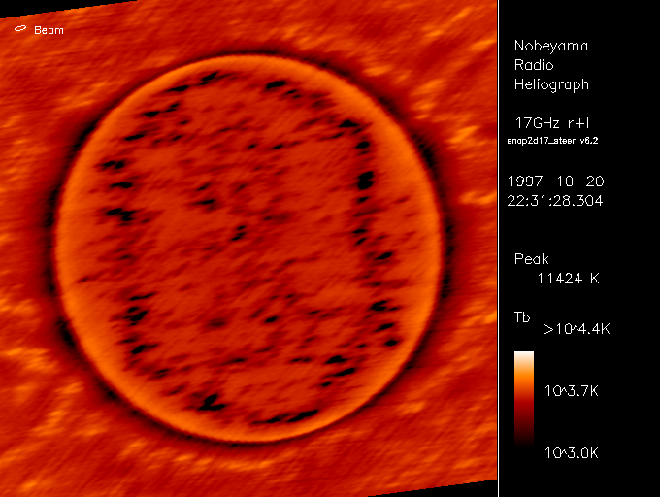
Task: Click the Nobeyama title text
Action: 550,46
